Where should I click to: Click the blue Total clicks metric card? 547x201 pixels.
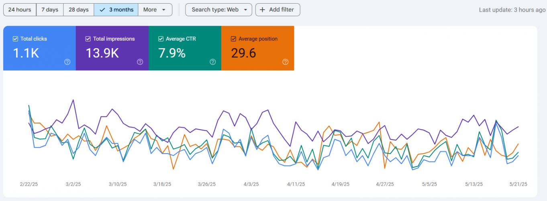(x=39, y=52)
